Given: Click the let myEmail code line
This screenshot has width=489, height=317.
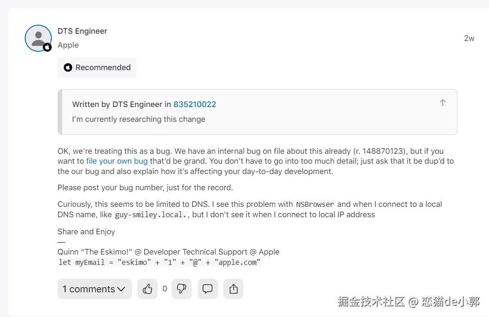Looking at the screenshot, I should point(159,262).
